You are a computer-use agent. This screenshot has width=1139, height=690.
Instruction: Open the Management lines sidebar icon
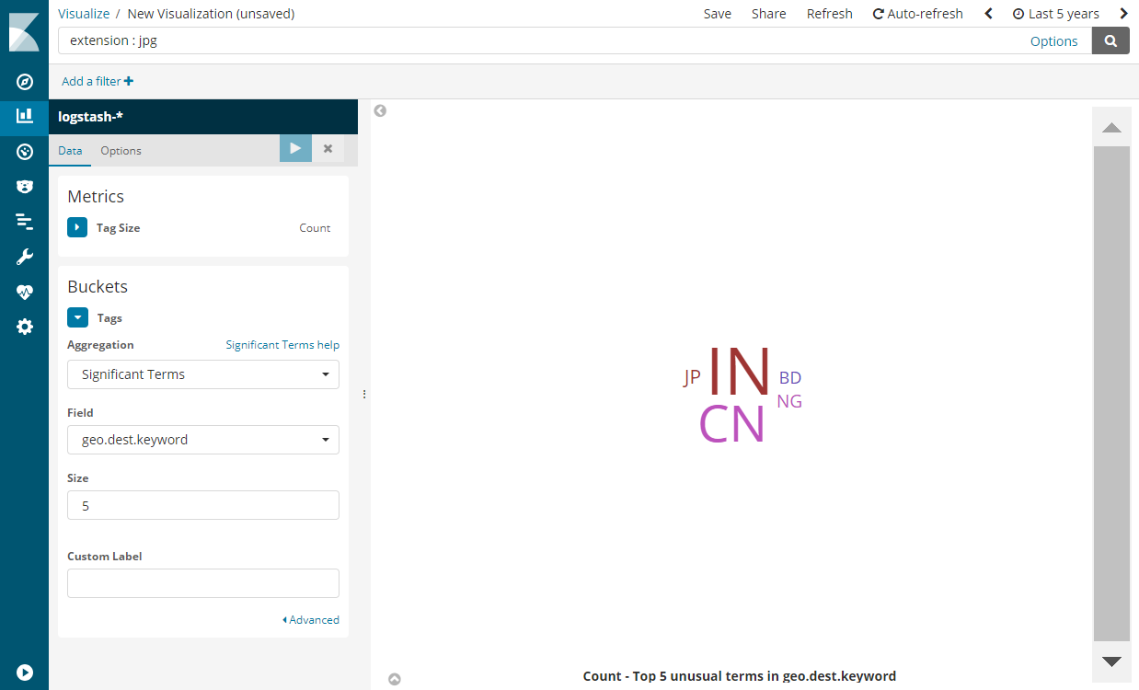point(25,222)
